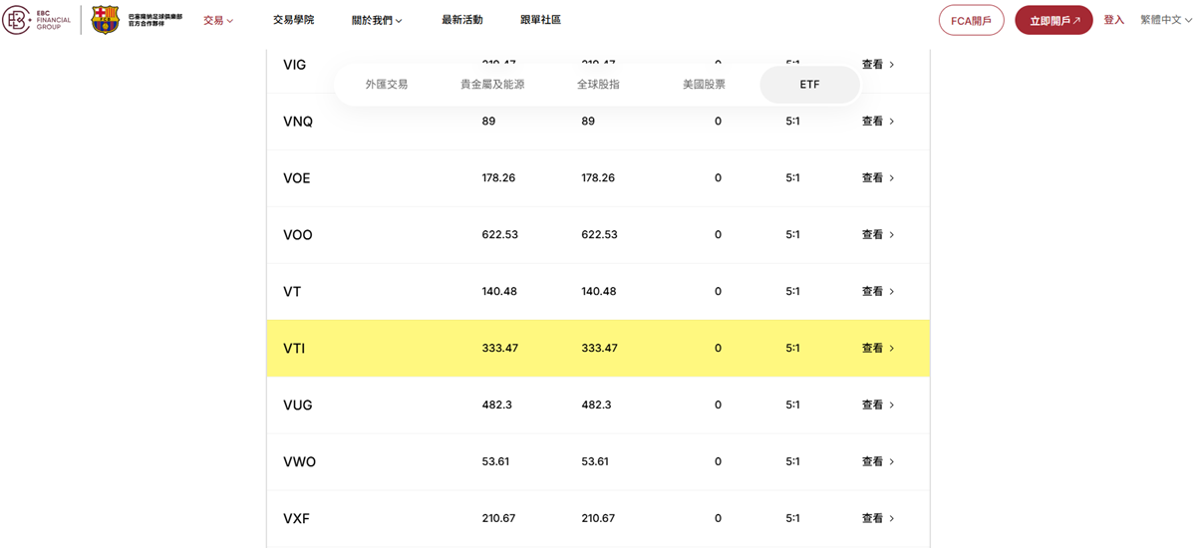Open the 交易 dropdown menu
This screenshot has height=548, width=1196.
[x=218, y=20]
